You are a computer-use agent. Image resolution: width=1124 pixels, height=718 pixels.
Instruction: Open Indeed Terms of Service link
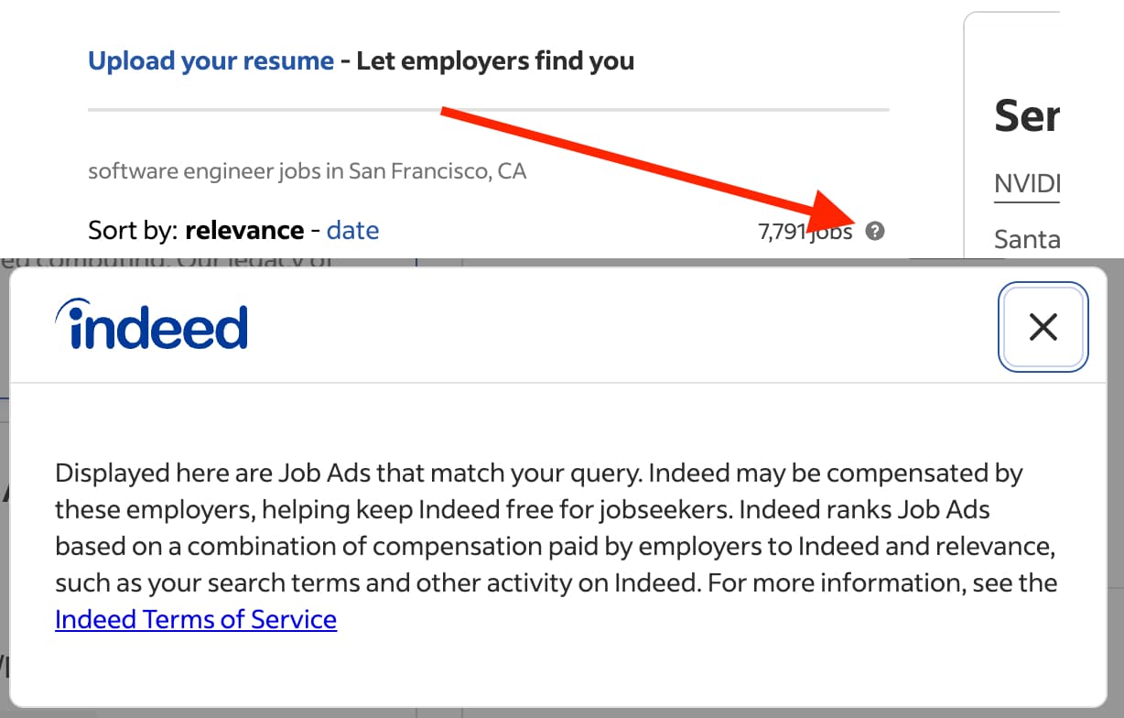point(196,619)
